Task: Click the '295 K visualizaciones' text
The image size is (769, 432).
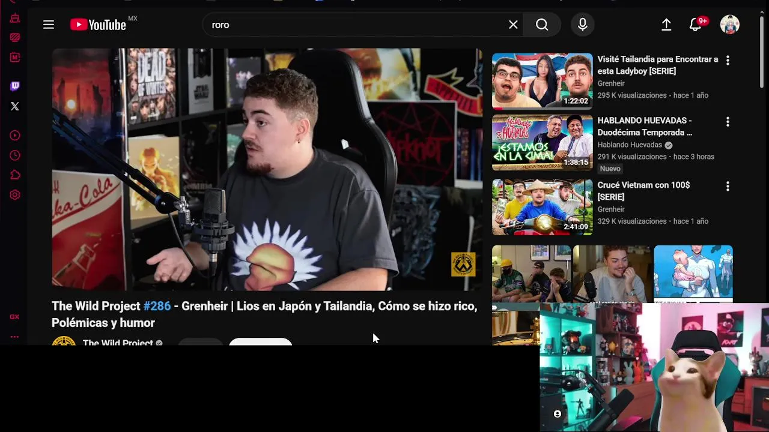Action: pyautogui.click(x=632, y=95)
